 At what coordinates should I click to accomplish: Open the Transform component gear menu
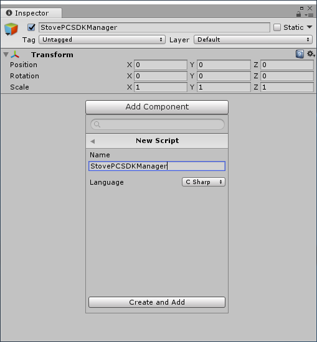[311, 54]
